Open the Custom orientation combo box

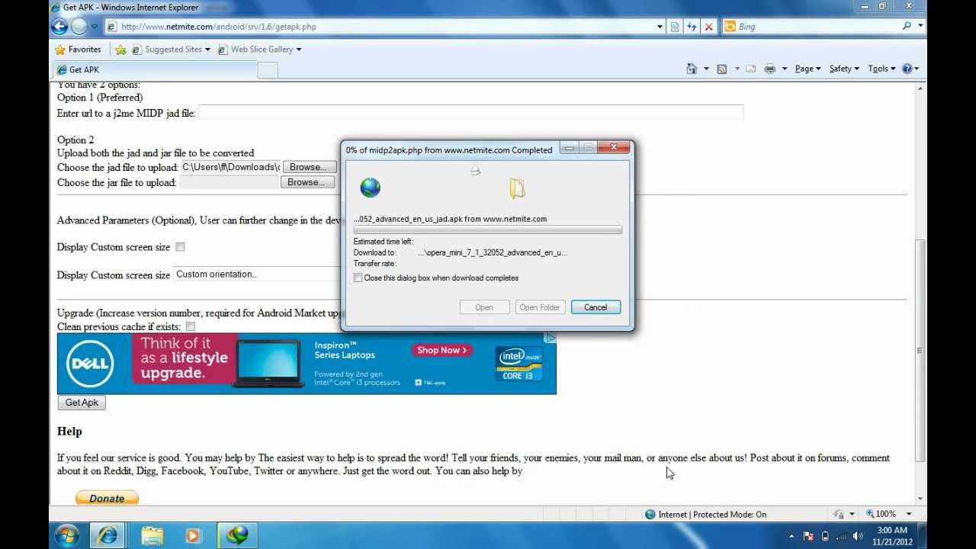pos(257,274)
